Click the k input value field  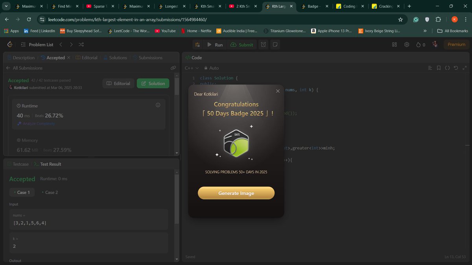[x=88, y=243]
